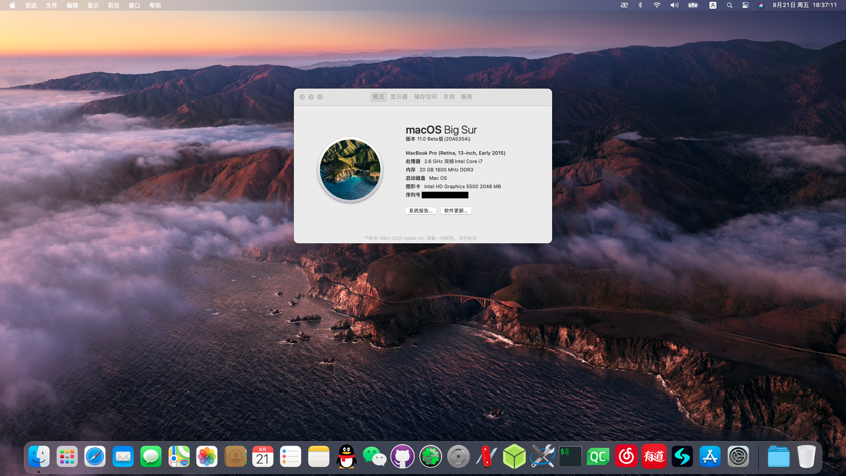Open the Notes app in the Dock
846x476 pixels.
pyautogui.click(x=319, y=457)
